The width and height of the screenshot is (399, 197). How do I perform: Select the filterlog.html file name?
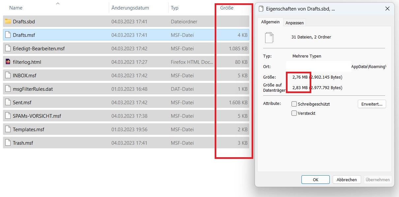[27, 62]
